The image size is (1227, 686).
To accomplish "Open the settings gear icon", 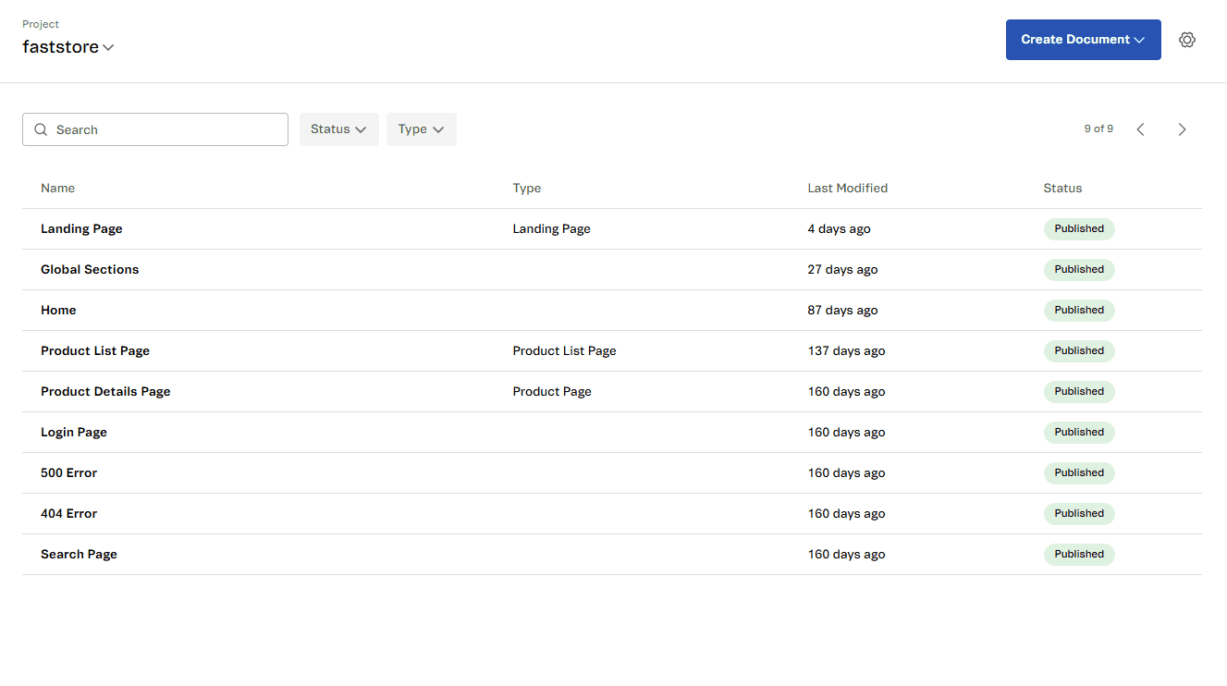I will [x=1187, y=40].
